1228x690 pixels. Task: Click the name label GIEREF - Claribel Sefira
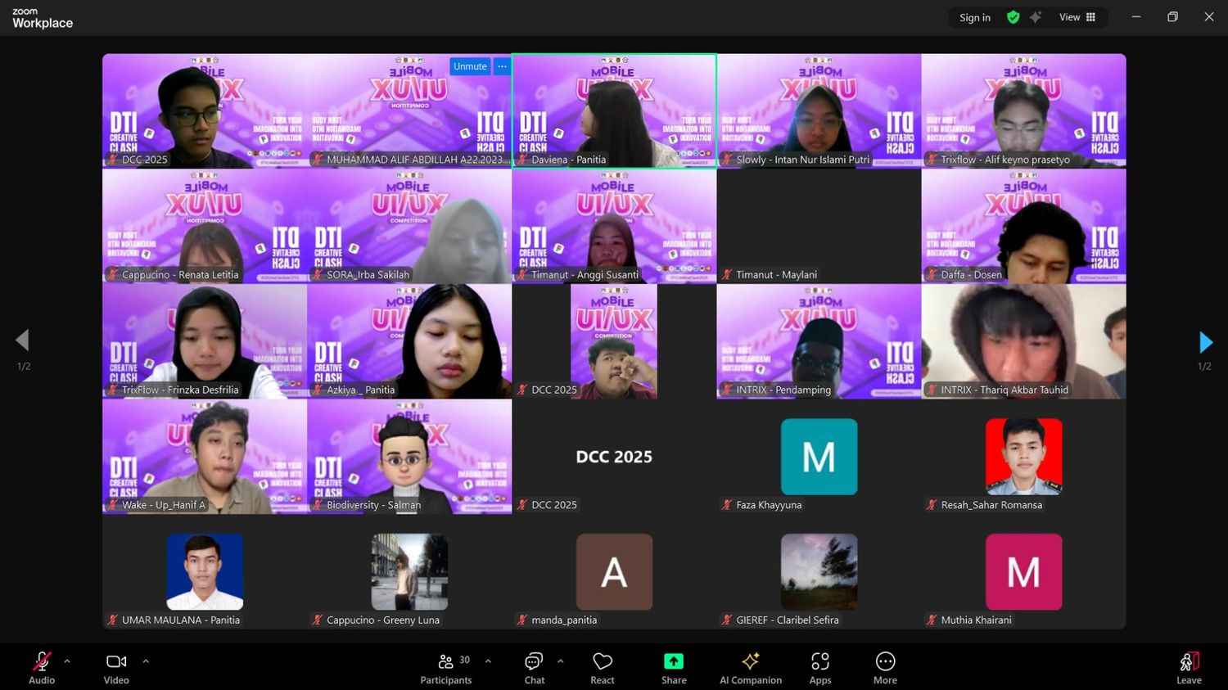tap(788, 620)
